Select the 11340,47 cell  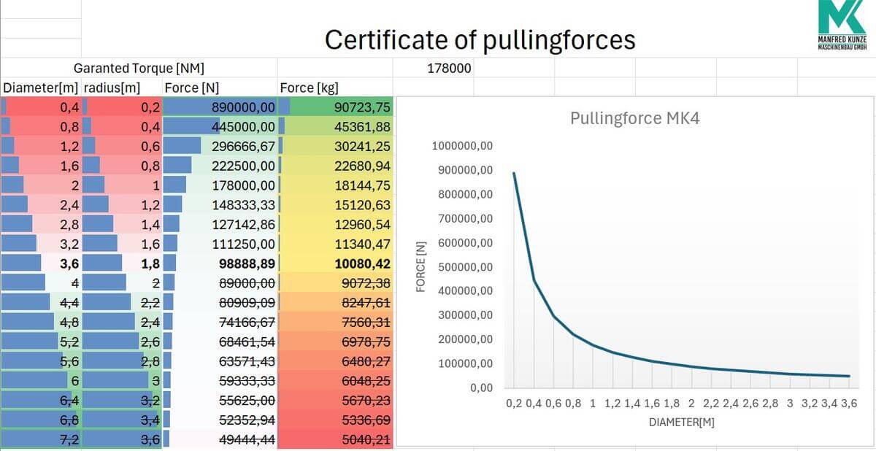coord(335,244)
